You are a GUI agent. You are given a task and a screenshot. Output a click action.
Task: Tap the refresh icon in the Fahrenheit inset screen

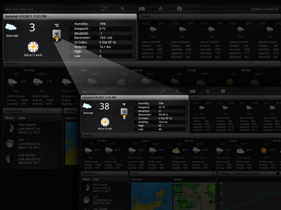[x=162, y=91]
